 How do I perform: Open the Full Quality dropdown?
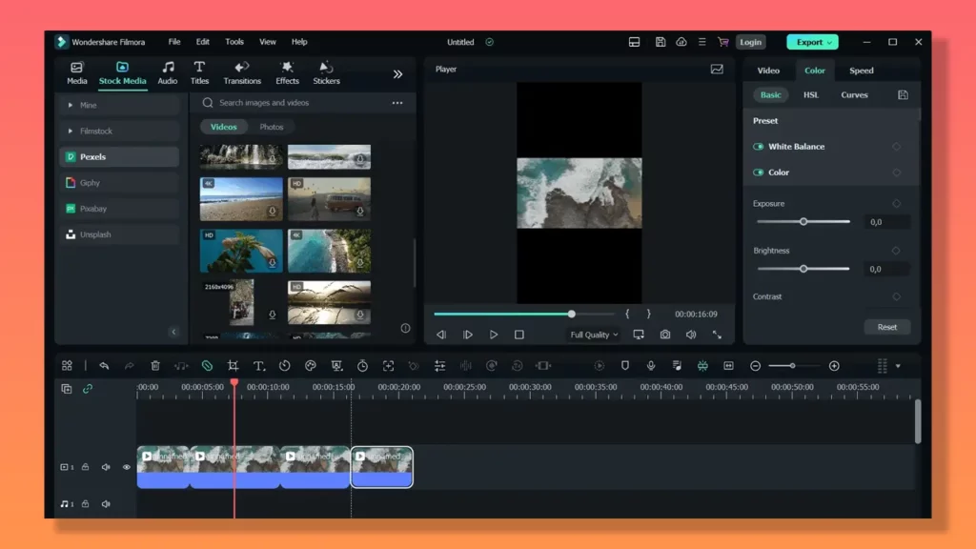(594, 335)
